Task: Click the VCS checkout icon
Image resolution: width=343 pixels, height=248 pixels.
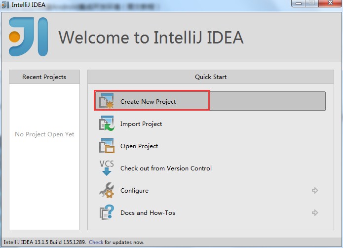Action: 107,168
